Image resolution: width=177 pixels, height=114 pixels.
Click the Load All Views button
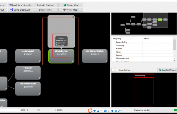point(167,70)
